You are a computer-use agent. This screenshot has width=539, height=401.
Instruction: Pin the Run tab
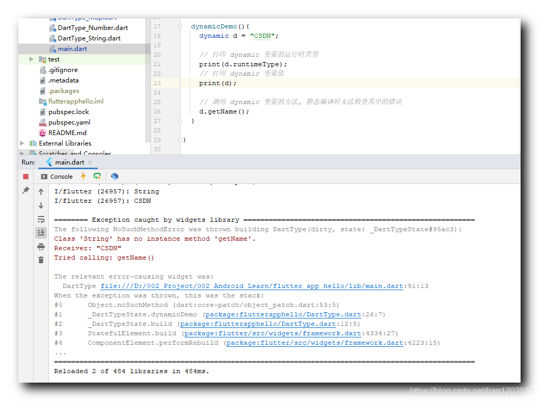coord(26,190)
